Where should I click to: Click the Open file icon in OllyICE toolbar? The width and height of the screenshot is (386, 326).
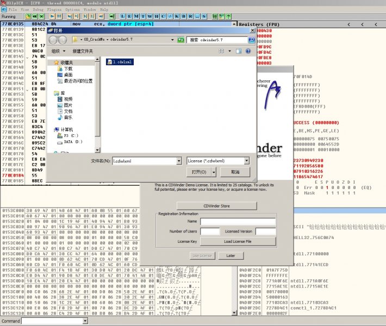tap(28, 16)
